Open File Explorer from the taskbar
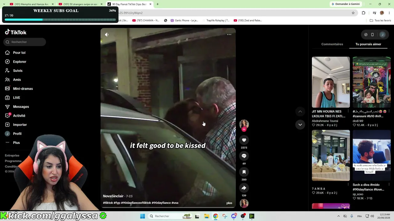Screen dimensions: 394x221 pyautogui.click(x=206, y=216)
